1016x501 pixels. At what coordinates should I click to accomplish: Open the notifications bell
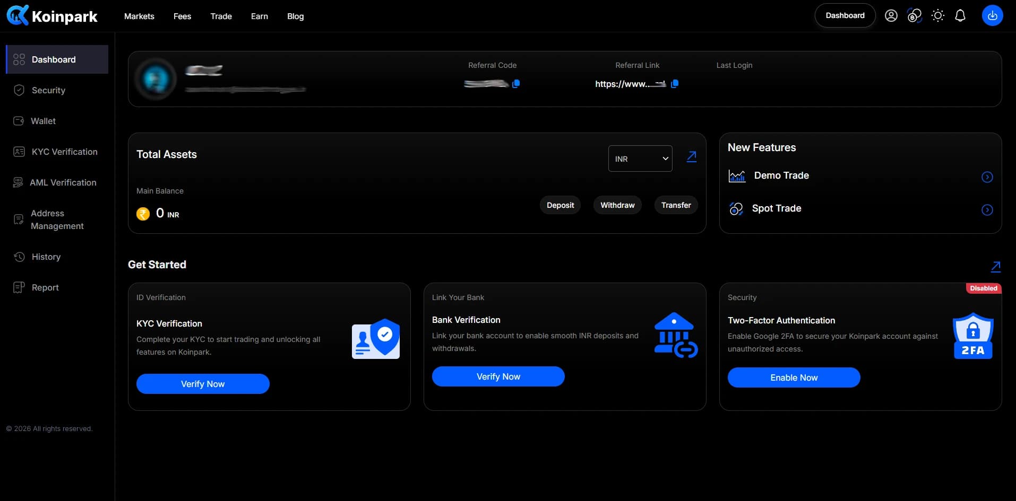tap(960, 16)
